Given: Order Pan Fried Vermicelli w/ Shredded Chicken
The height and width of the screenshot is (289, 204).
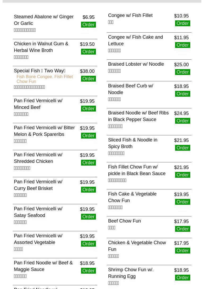Looking at the screenshot, I should [88, 163].
